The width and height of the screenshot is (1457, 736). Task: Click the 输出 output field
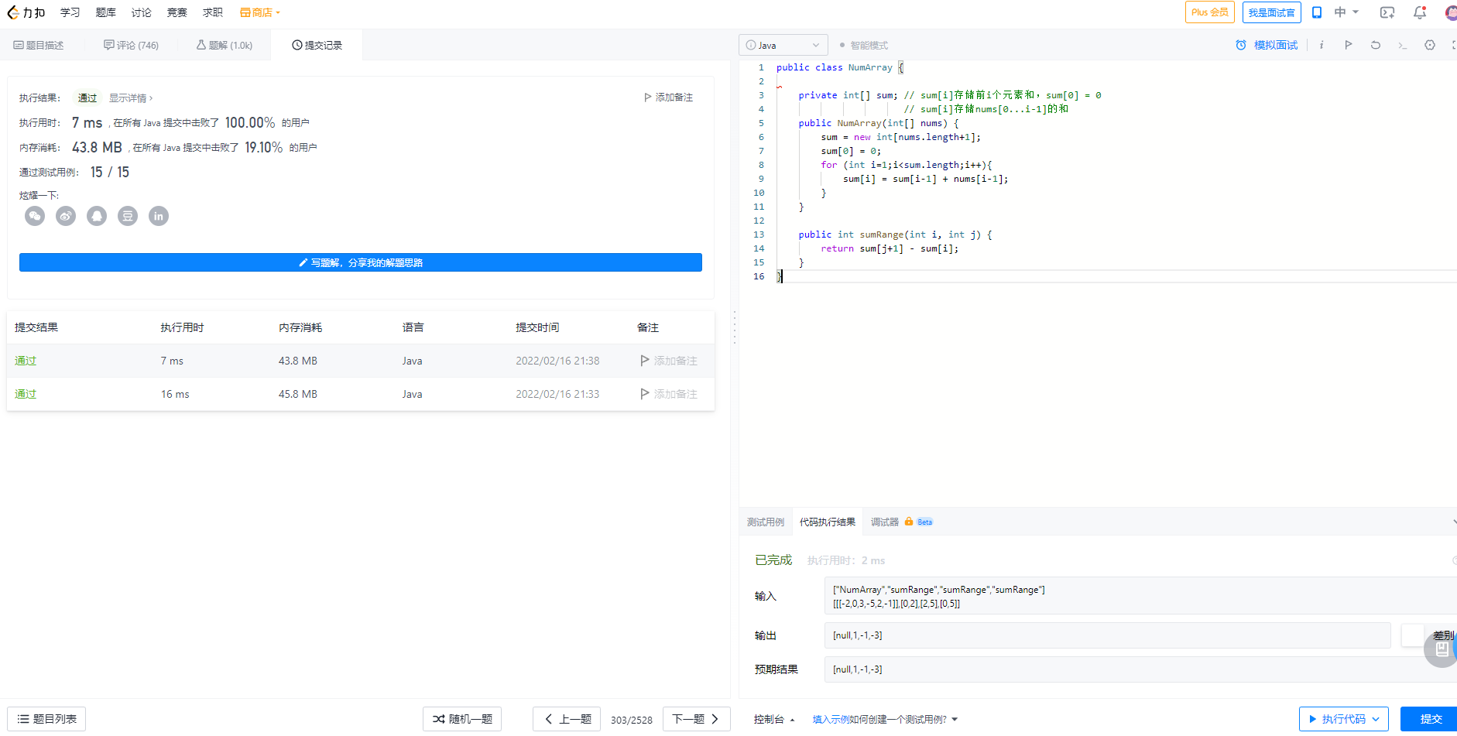click(x=1108, y=635)
